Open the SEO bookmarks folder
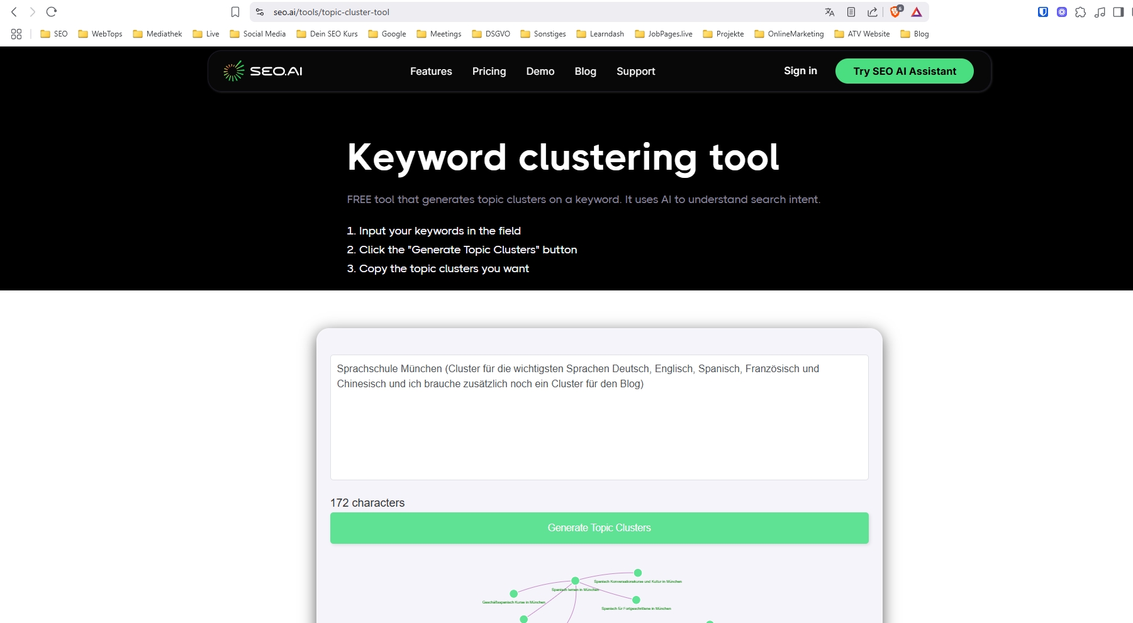The height and width of the screenshot is (623, 1133). point(54,34)
